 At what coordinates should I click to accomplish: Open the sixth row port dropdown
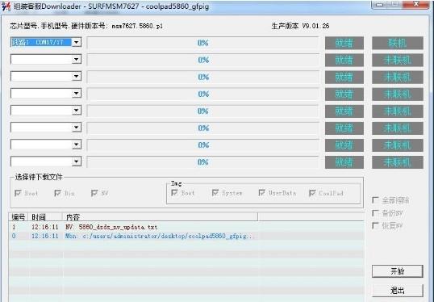pyautogui.click(x=77, y=128)
